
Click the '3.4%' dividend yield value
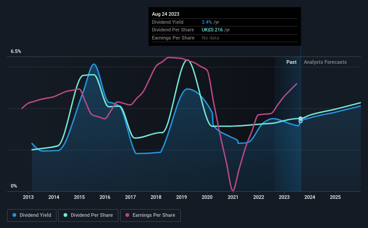coord(207,22)
